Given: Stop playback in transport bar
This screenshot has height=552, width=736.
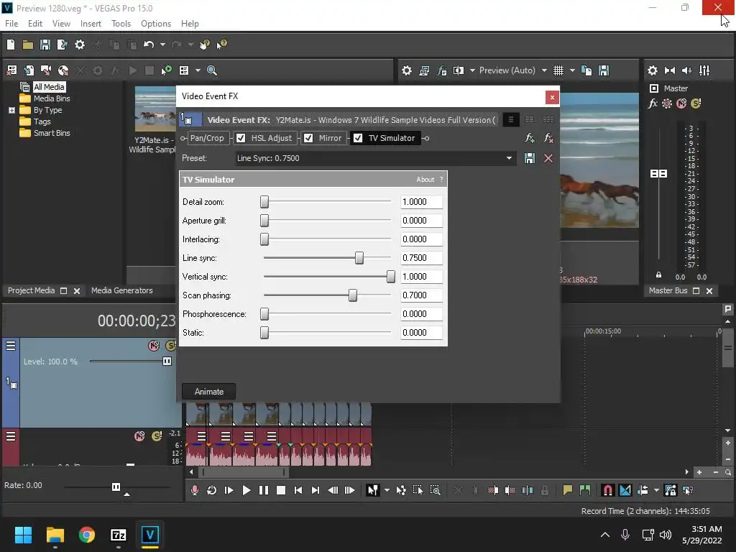Looking at the screenshot, I should point(281,490).
